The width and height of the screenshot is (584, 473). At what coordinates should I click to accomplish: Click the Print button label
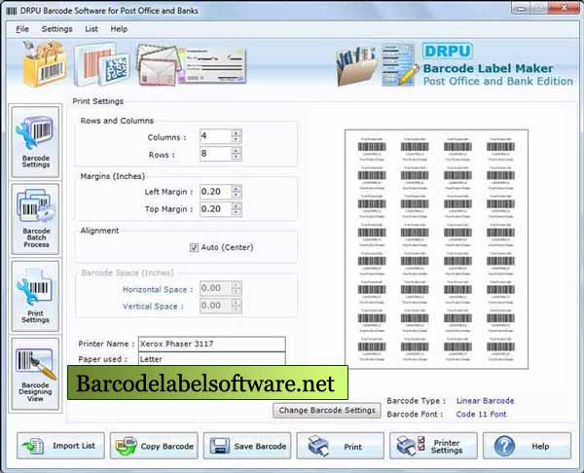click(352, 447)
